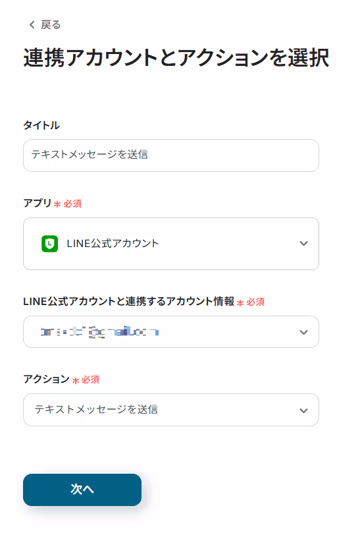Screen dimensions: 364x537
Task: Click the green LINE app icon
Action: [x=49, y=244]
